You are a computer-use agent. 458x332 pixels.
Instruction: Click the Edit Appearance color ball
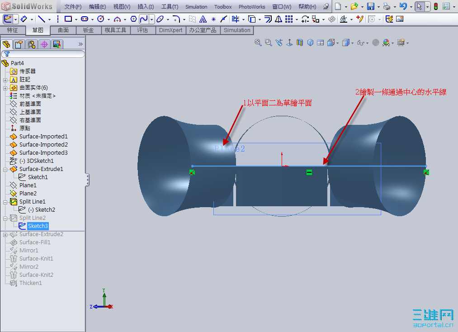click(386, 43)
